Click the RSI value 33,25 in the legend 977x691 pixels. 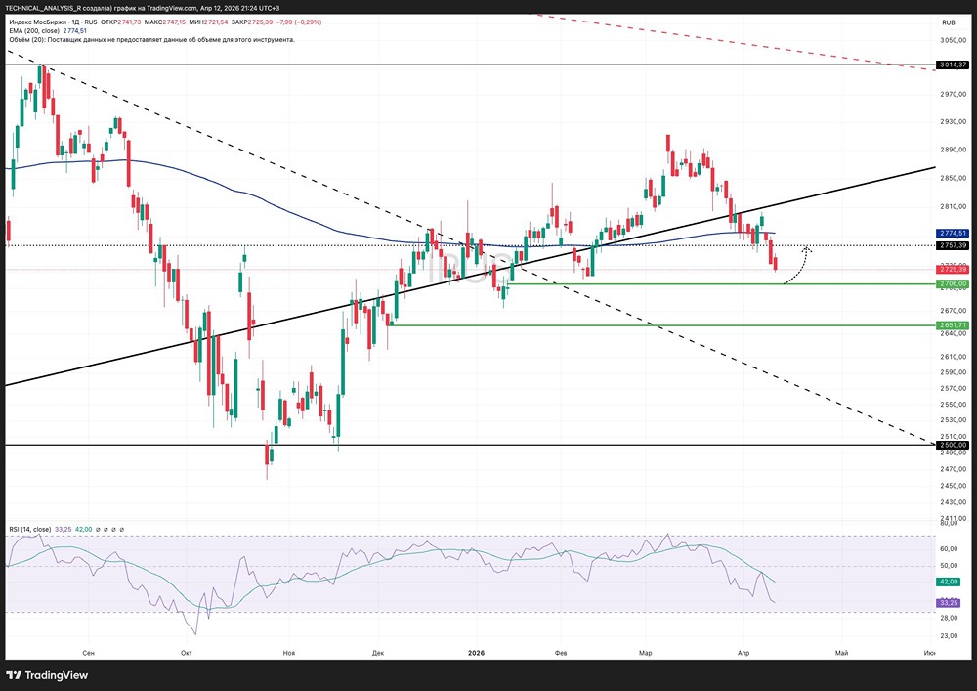(x=63, y=529)
